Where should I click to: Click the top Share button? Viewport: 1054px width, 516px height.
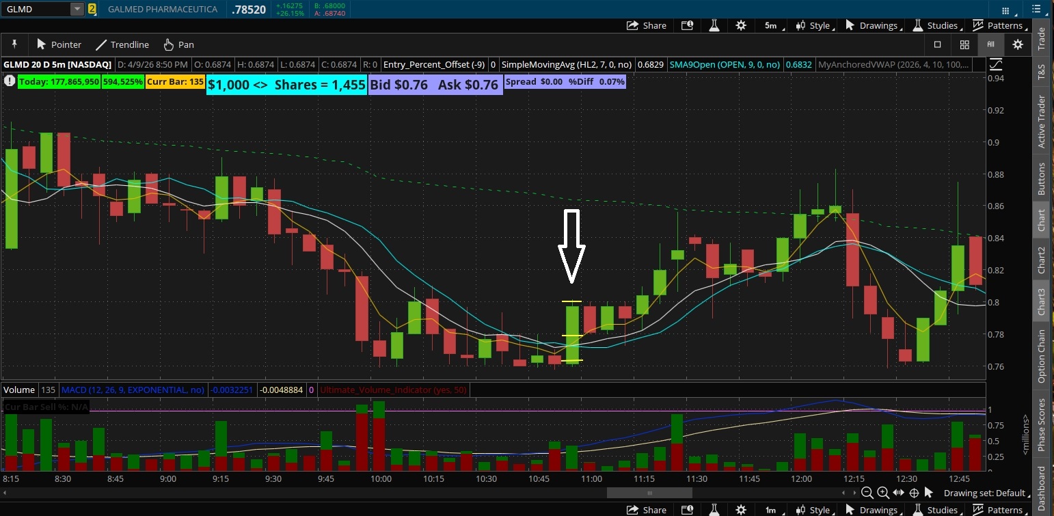[647, 25]
